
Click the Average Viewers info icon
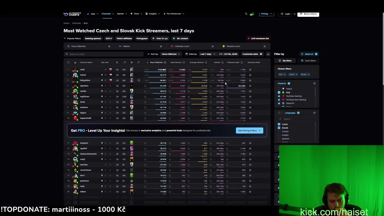205,62
